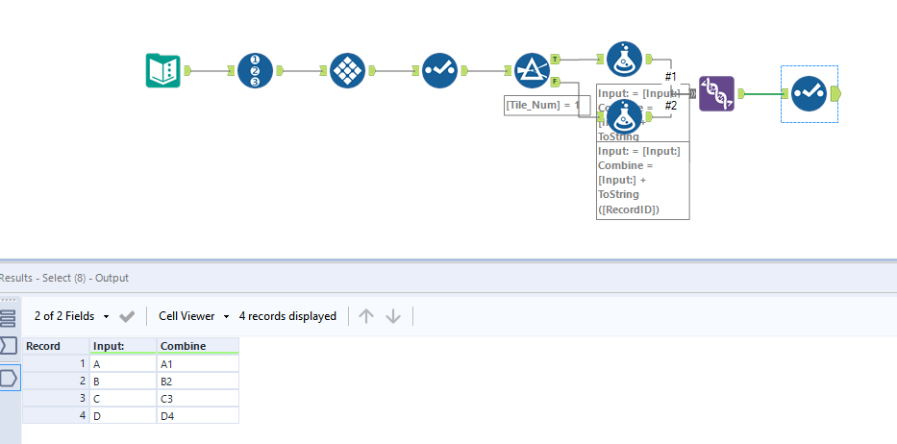Click the Input: column header
The height and width of the screenshot is (444, 897).
(x=123, y=346)
